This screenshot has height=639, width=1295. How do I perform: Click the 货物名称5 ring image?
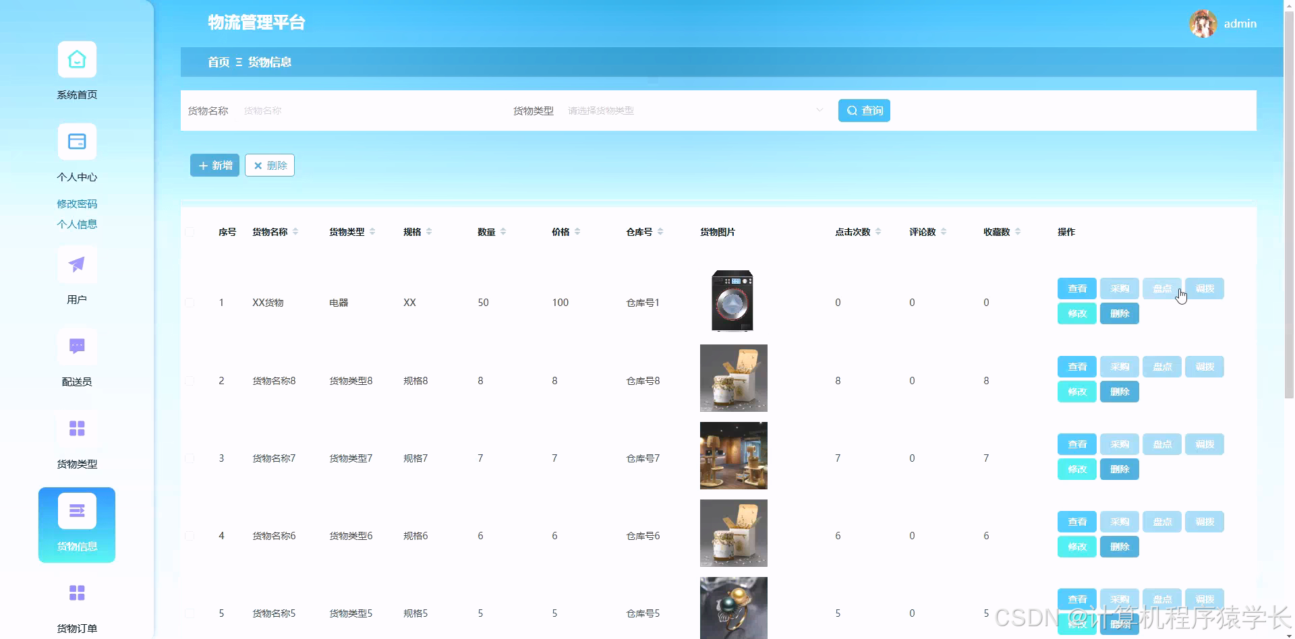pos(734,608)
